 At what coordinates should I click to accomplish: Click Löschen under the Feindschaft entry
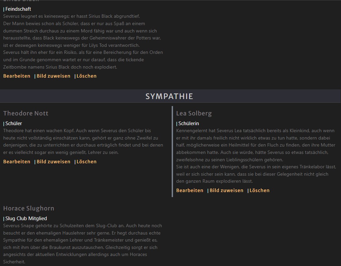tap(87, 76)
